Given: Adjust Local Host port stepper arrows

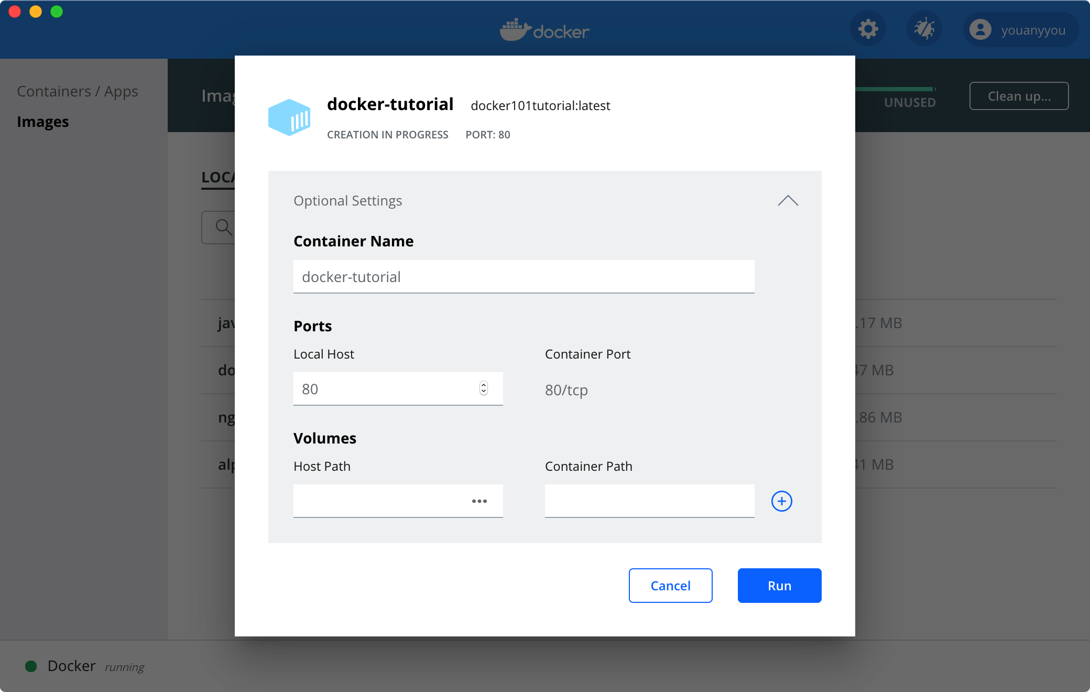Looking at the screenshot, I should pyautogui.click(x=483, y=388).
